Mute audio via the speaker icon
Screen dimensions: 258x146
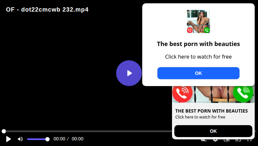pyautogui.click(x=20, y=139)
